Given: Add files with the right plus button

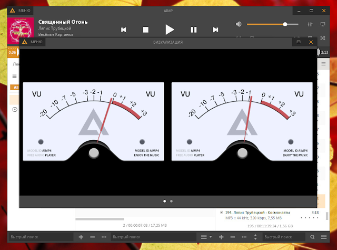Looking at the screenshot, I should (x=221, y=237).
